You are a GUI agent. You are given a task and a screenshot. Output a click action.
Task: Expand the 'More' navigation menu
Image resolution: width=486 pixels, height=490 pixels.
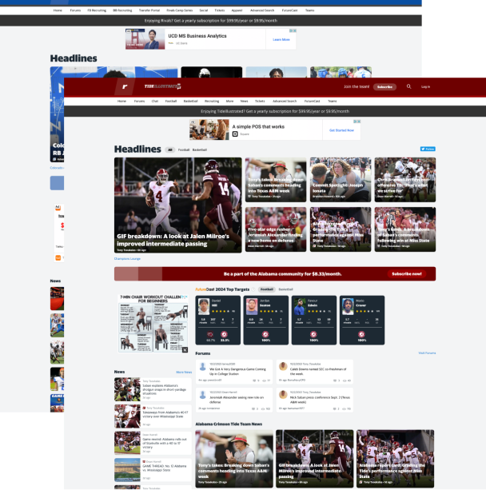[229, 102]
